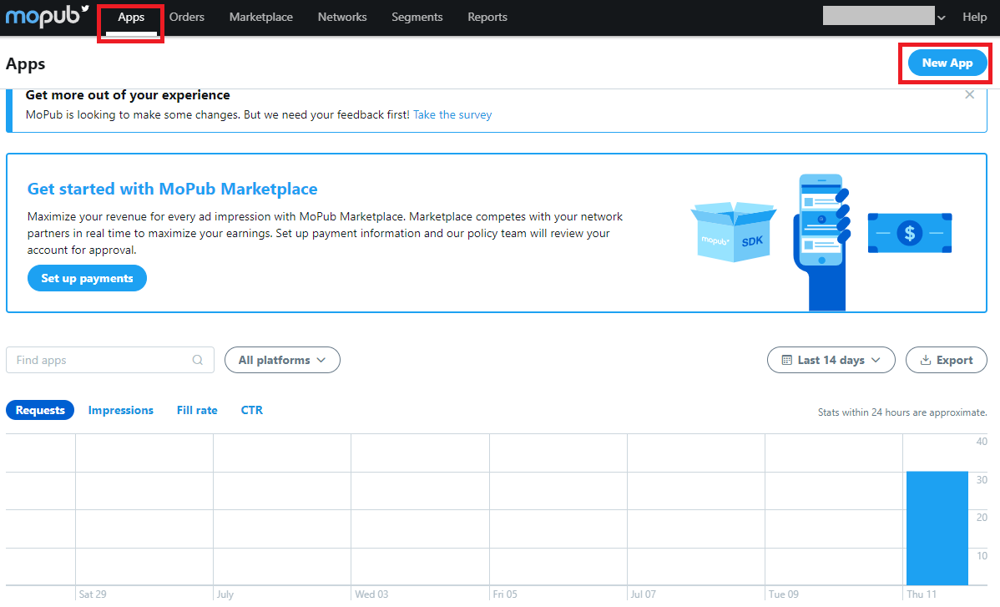Open the Apps tab
1000x607 pixels.
click(x=131, y=18)
